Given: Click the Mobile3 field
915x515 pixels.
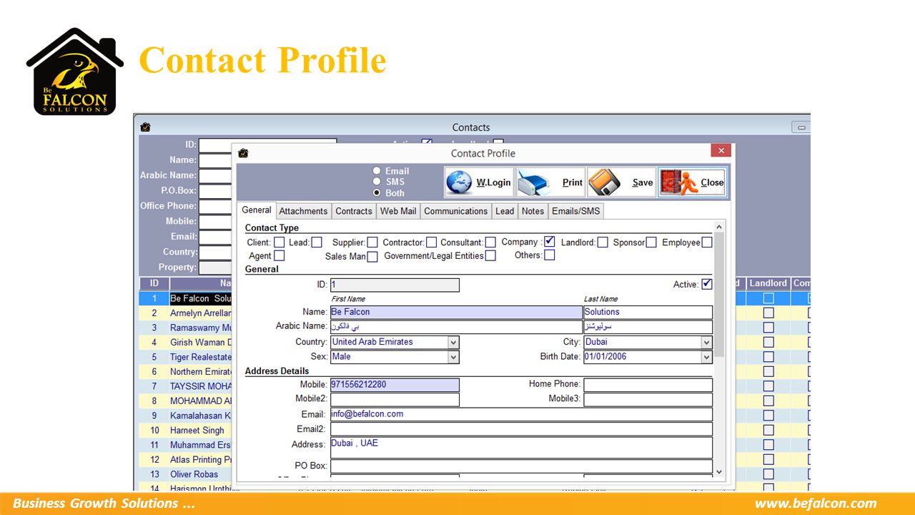Looking at the screenshot, I should (x=648, y=399).
